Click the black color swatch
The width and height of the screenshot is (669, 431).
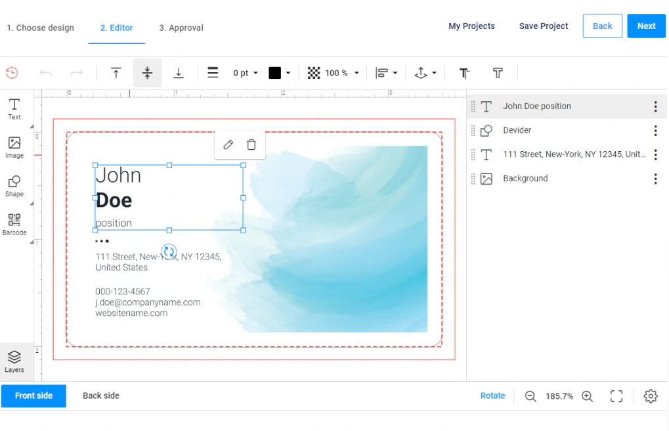pyautogui.click(x=275, y=73)
